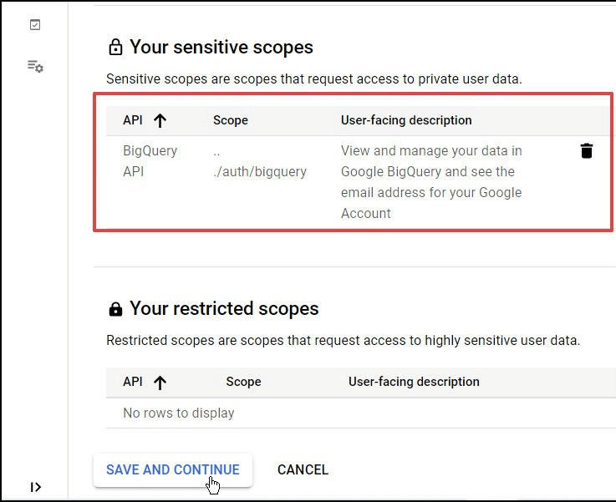Click User-facing description header in restricted table

click(414, 382)
